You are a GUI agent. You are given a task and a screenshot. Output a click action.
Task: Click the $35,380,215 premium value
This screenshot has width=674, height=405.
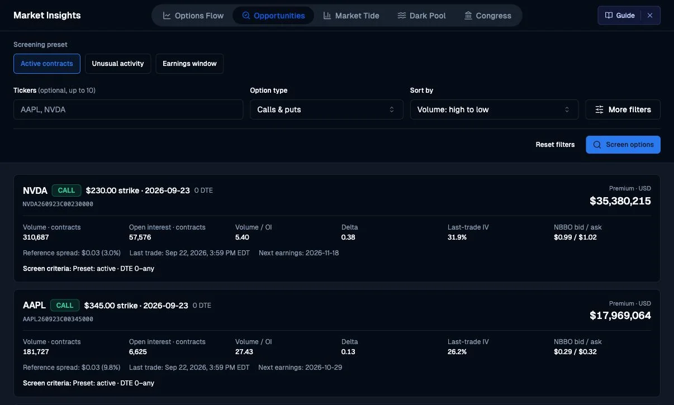point(620,201)
